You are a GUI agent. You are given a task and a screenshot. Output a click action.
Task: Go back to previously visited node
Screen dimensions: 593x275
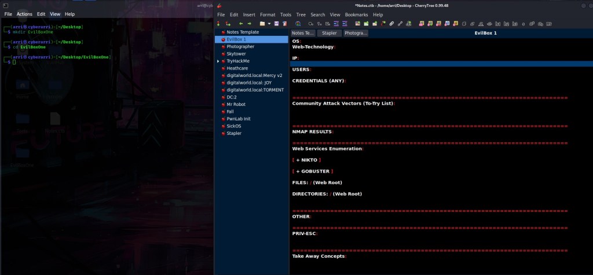241,24
